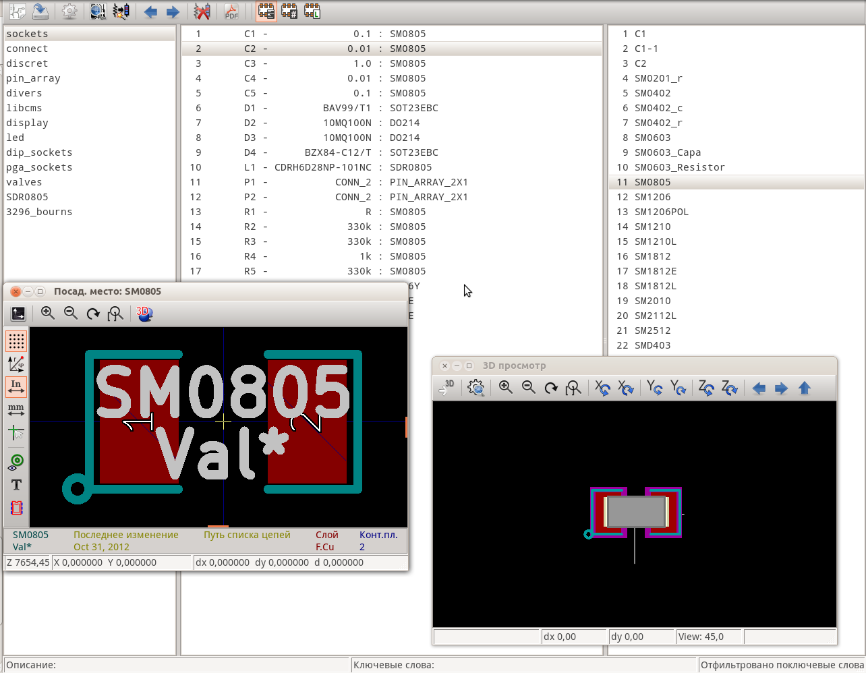Toggle pin count footprint filtering
This screenshot has width=866, height=673.
point(289,11)
